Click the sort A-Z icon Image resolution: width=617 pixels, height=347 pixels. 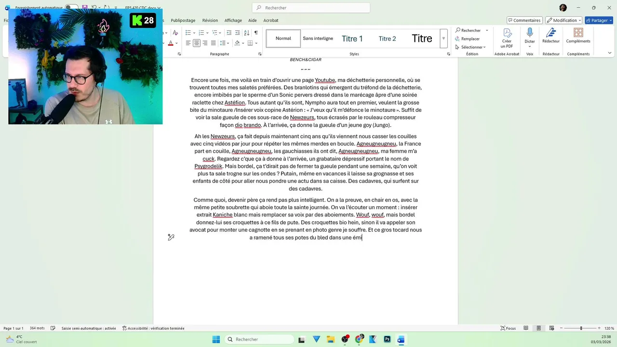click(x=247, y=33)
